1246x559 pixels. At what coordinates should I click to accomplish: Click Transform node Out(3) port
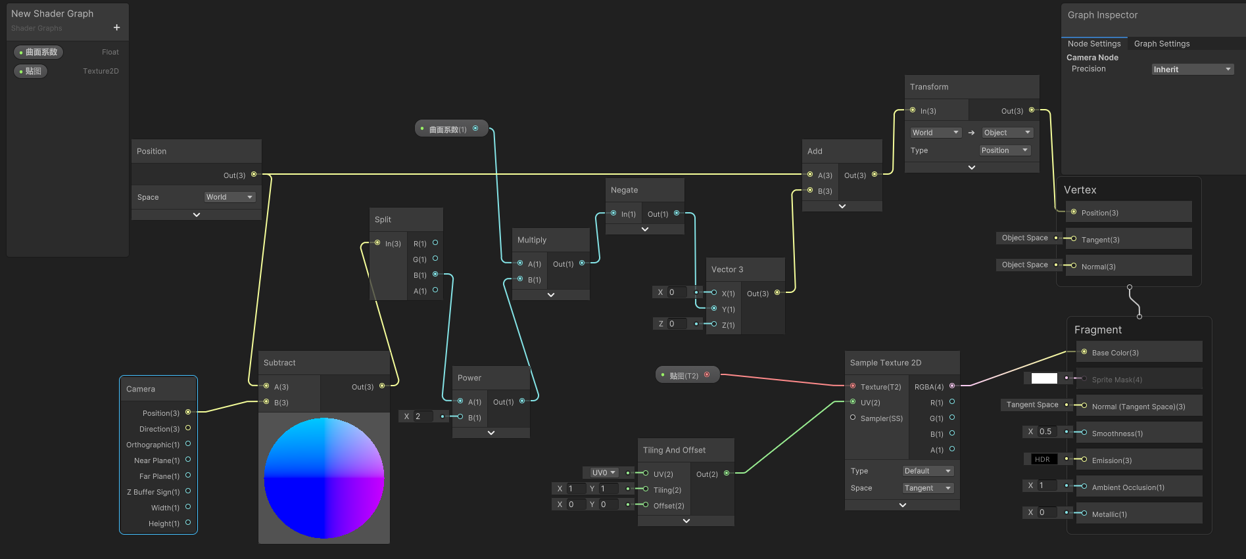pos(1032,110)
